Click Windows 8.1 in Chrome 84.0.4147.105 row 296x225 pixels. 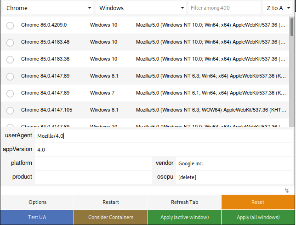104,110
